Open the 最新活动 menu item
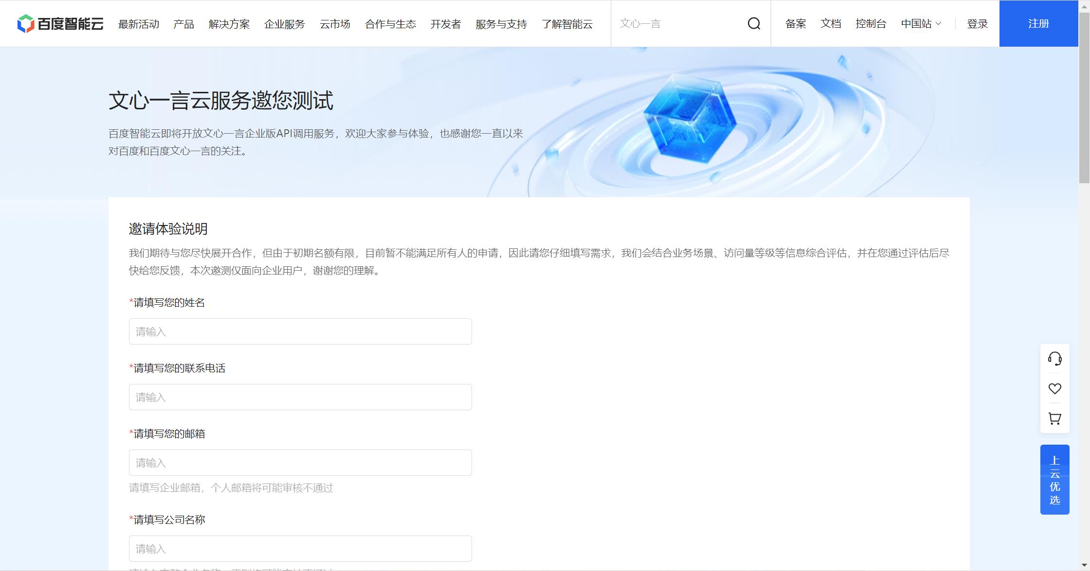The width and height of the screenshot is (1090, 571). [x=139, y=24]
